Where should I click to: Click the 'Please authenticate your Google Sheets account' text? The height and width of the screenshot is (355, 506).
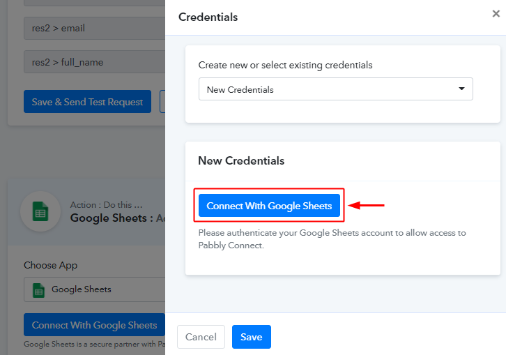click(x=332, y=239)
